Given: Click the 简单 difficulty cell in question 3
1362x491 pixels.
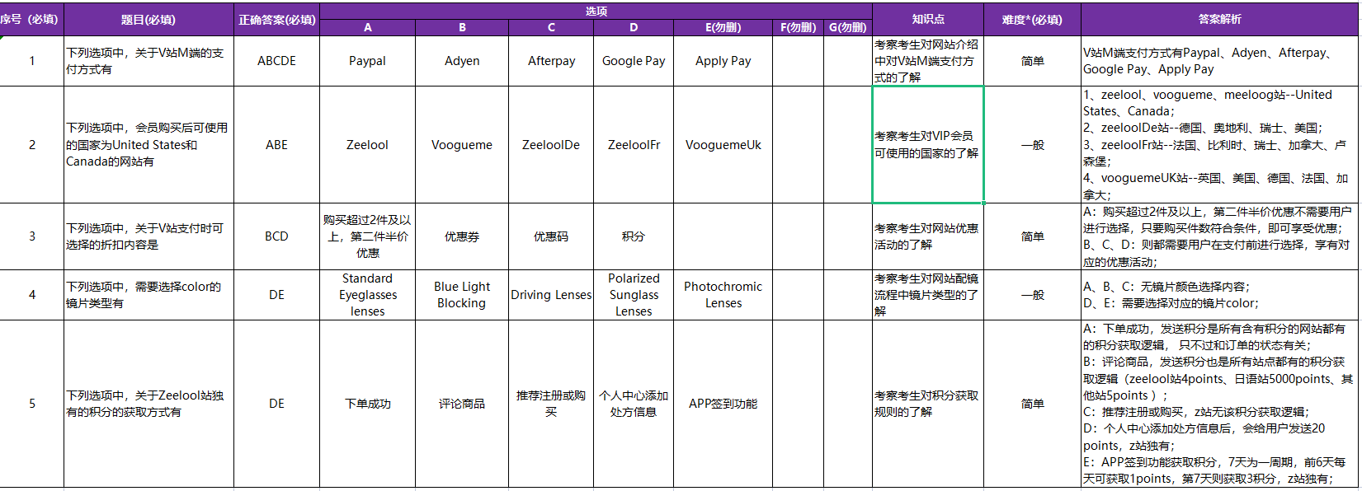Looking at the screenshot, I should pos(1032,236).
